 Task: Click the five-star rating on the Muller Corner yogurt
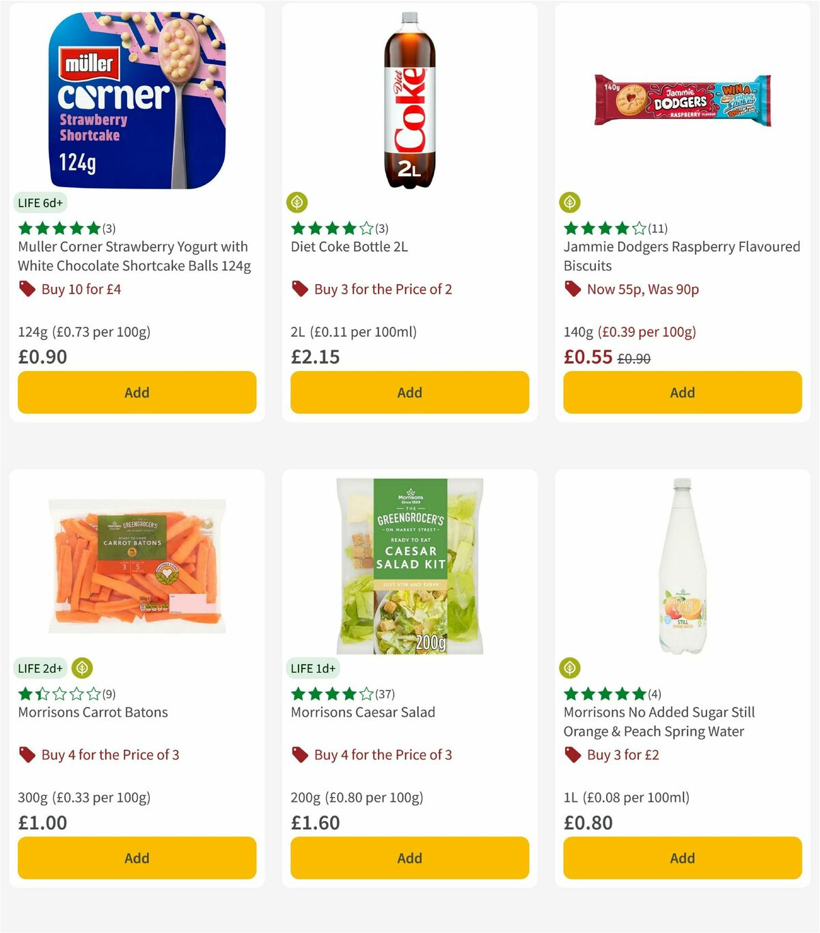tap(58, 227)
